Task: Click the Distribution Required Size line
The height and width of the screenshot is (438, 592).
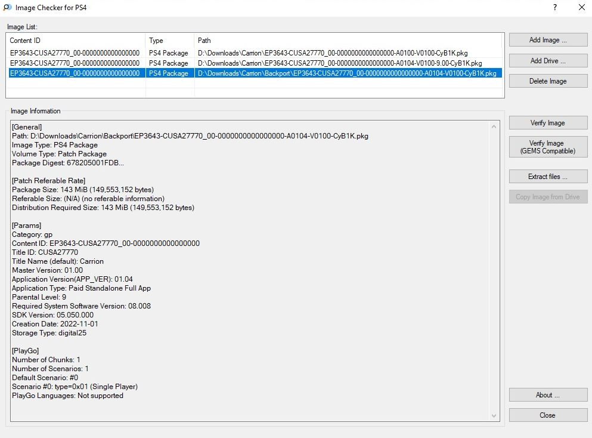Action: (x=103, y=208)
